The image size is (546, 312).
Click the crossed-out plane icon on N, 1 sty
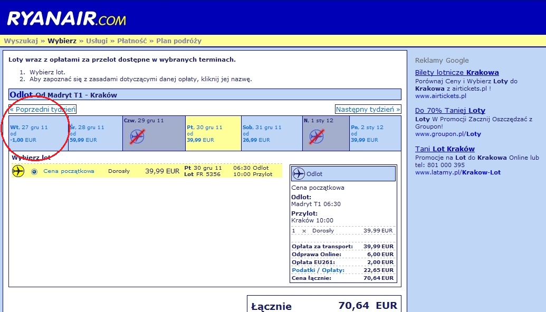click(317, 136)
